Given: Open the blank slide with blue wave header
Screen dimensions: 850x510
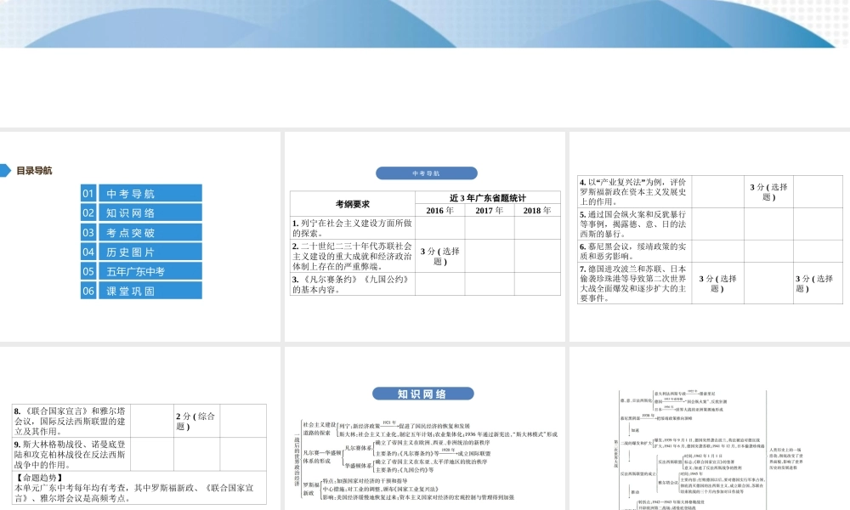Looking at the screenshot, I should (x=425, y=64).
